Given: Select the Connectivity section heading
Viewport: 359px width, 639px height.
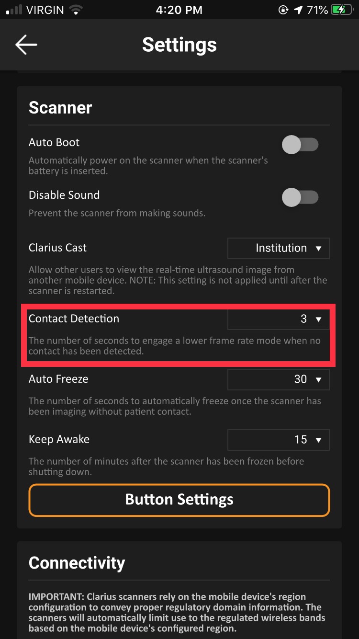Looking at the screenshot, I should pyautogui.click(x=77, y=563).
